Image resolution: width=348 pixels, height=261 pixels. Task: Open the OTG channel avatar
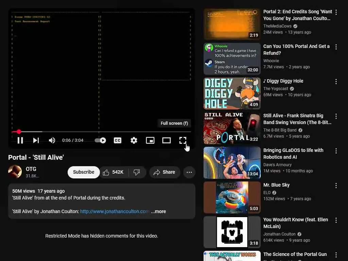(x=15, y=172)
